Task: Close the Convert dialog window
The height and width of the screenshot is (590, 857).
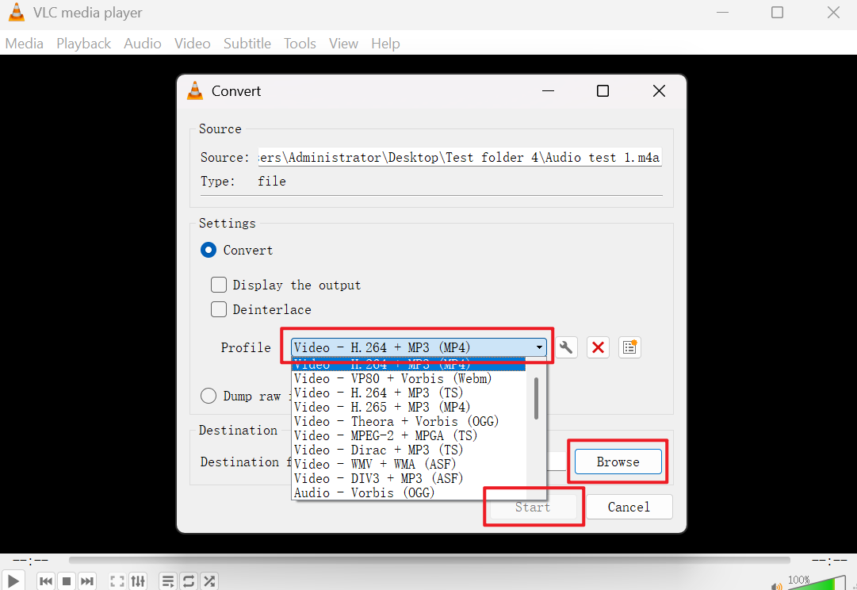Action: point(659,90)
